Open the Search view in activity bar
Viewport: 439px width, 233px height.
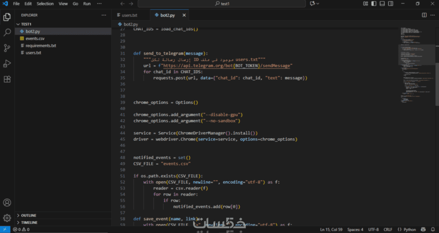point(7,32)
